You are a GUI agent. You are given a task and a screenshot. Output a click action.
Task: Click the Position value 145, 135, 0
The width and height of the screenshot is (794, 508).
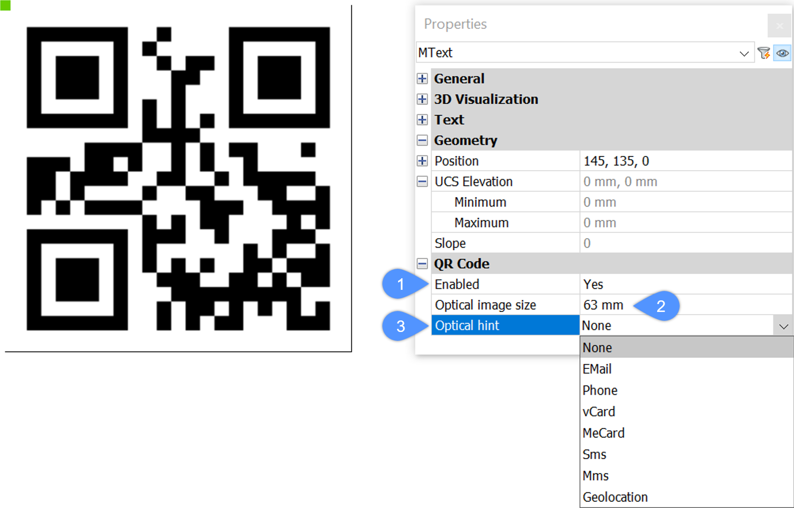[684, 161]
